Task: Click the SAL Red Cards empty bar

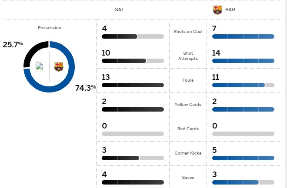Action: tap(133, 134)
